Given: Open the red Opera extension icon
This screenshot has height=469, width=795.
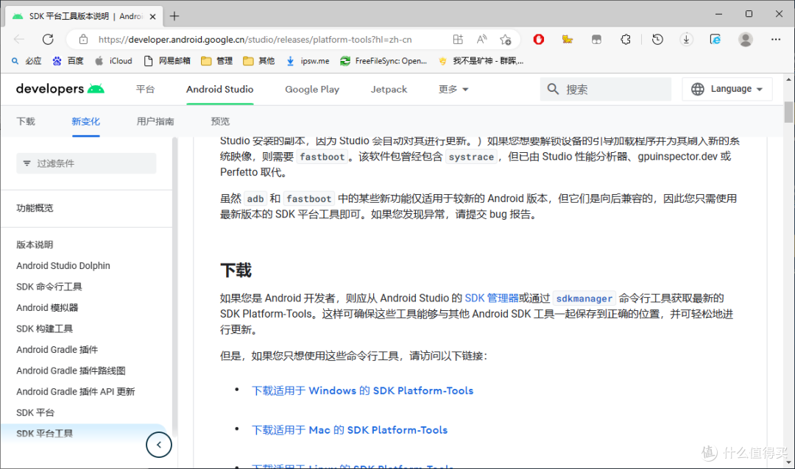Looking at the screenshot, I should (538, 40).
